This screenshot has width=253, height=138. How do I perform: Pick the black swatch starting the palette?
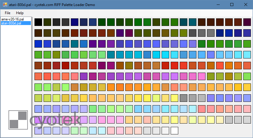point(38,22)
